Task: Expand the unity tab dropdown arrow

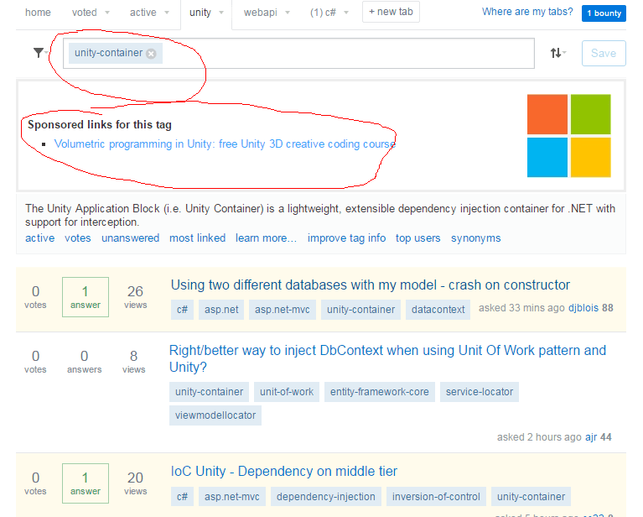Action: point(221,13)
